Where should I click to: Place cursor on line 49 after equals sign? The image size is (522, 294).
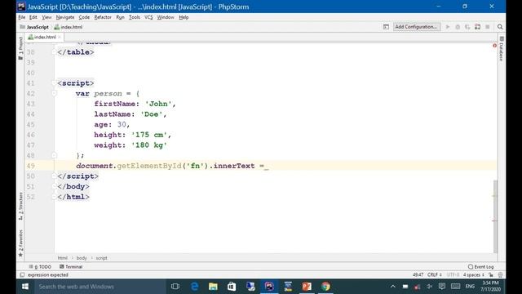265,166
